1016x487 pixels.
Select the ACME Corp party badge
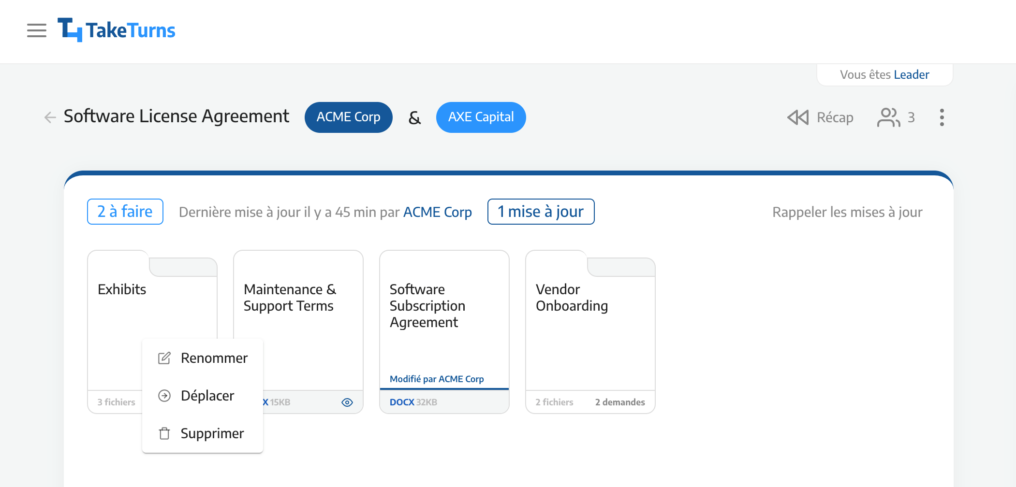[x=348, y=117]
